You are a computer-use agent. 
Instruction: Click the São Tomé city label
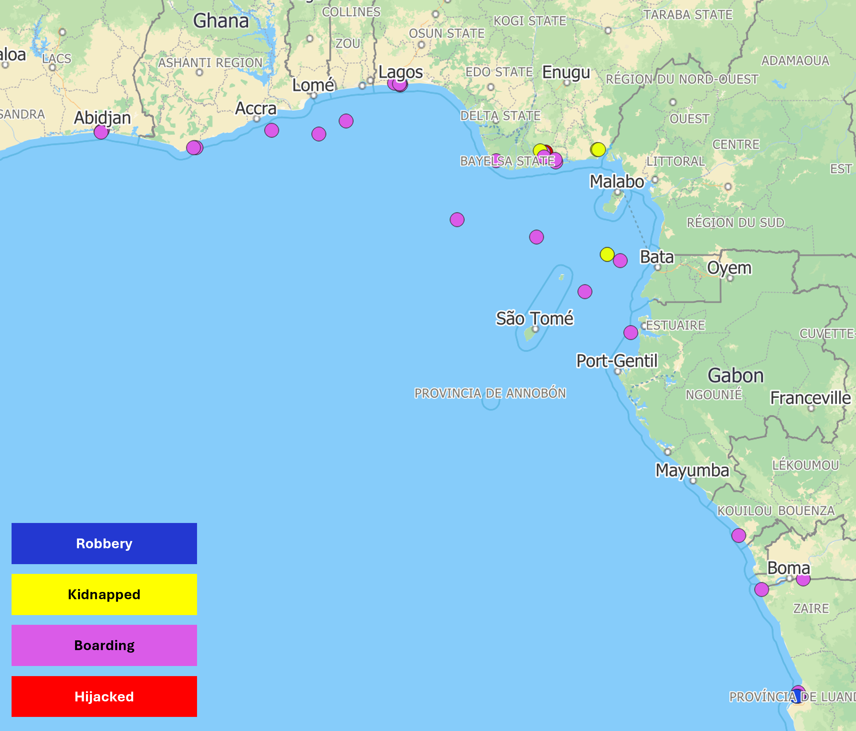click(x=534, y=318)
